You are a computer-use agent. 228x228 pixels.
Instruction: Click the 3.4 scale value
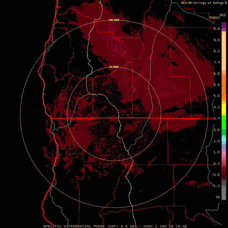point(217,119)
